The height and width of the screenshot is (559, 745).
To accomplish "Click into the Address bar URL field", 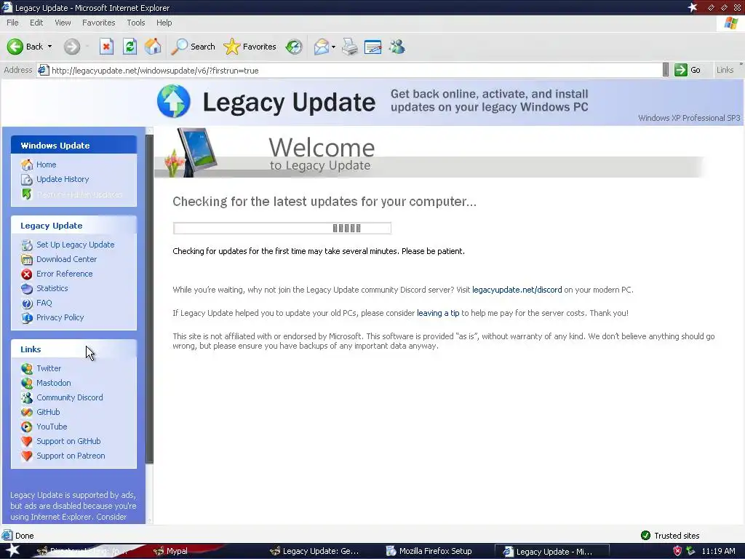I will (x=349, y=71).
